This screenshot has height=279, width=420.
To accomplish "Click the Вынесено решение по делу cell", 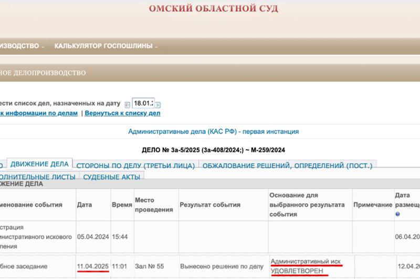I will tap(222, 266).
